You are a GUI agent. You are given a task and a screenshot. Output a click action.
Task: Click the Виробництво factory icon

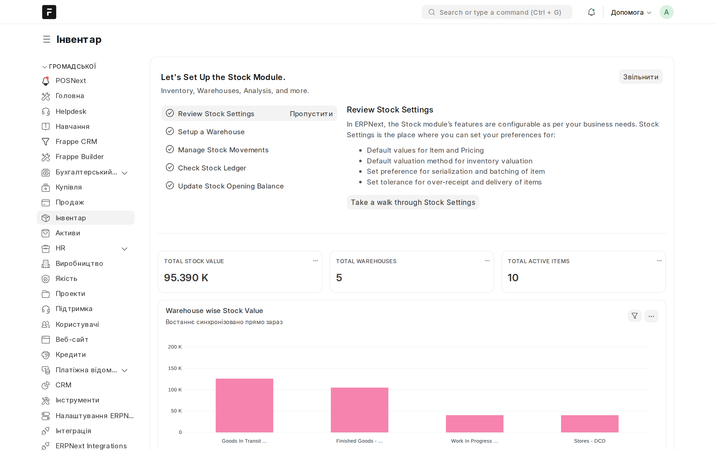(46, 263)
